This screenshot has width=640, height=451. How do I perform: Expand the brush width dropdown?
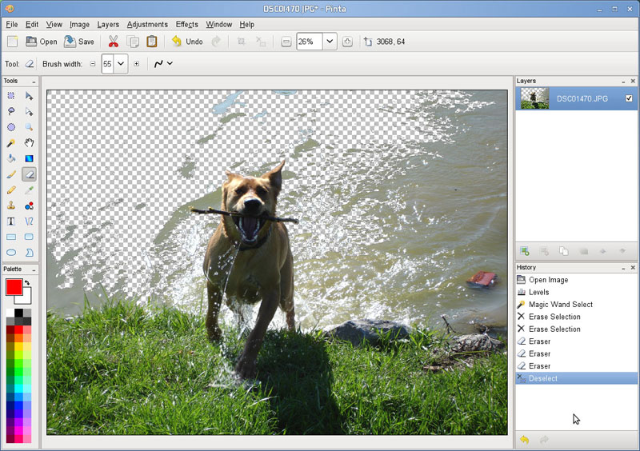[x=121, y=64]
